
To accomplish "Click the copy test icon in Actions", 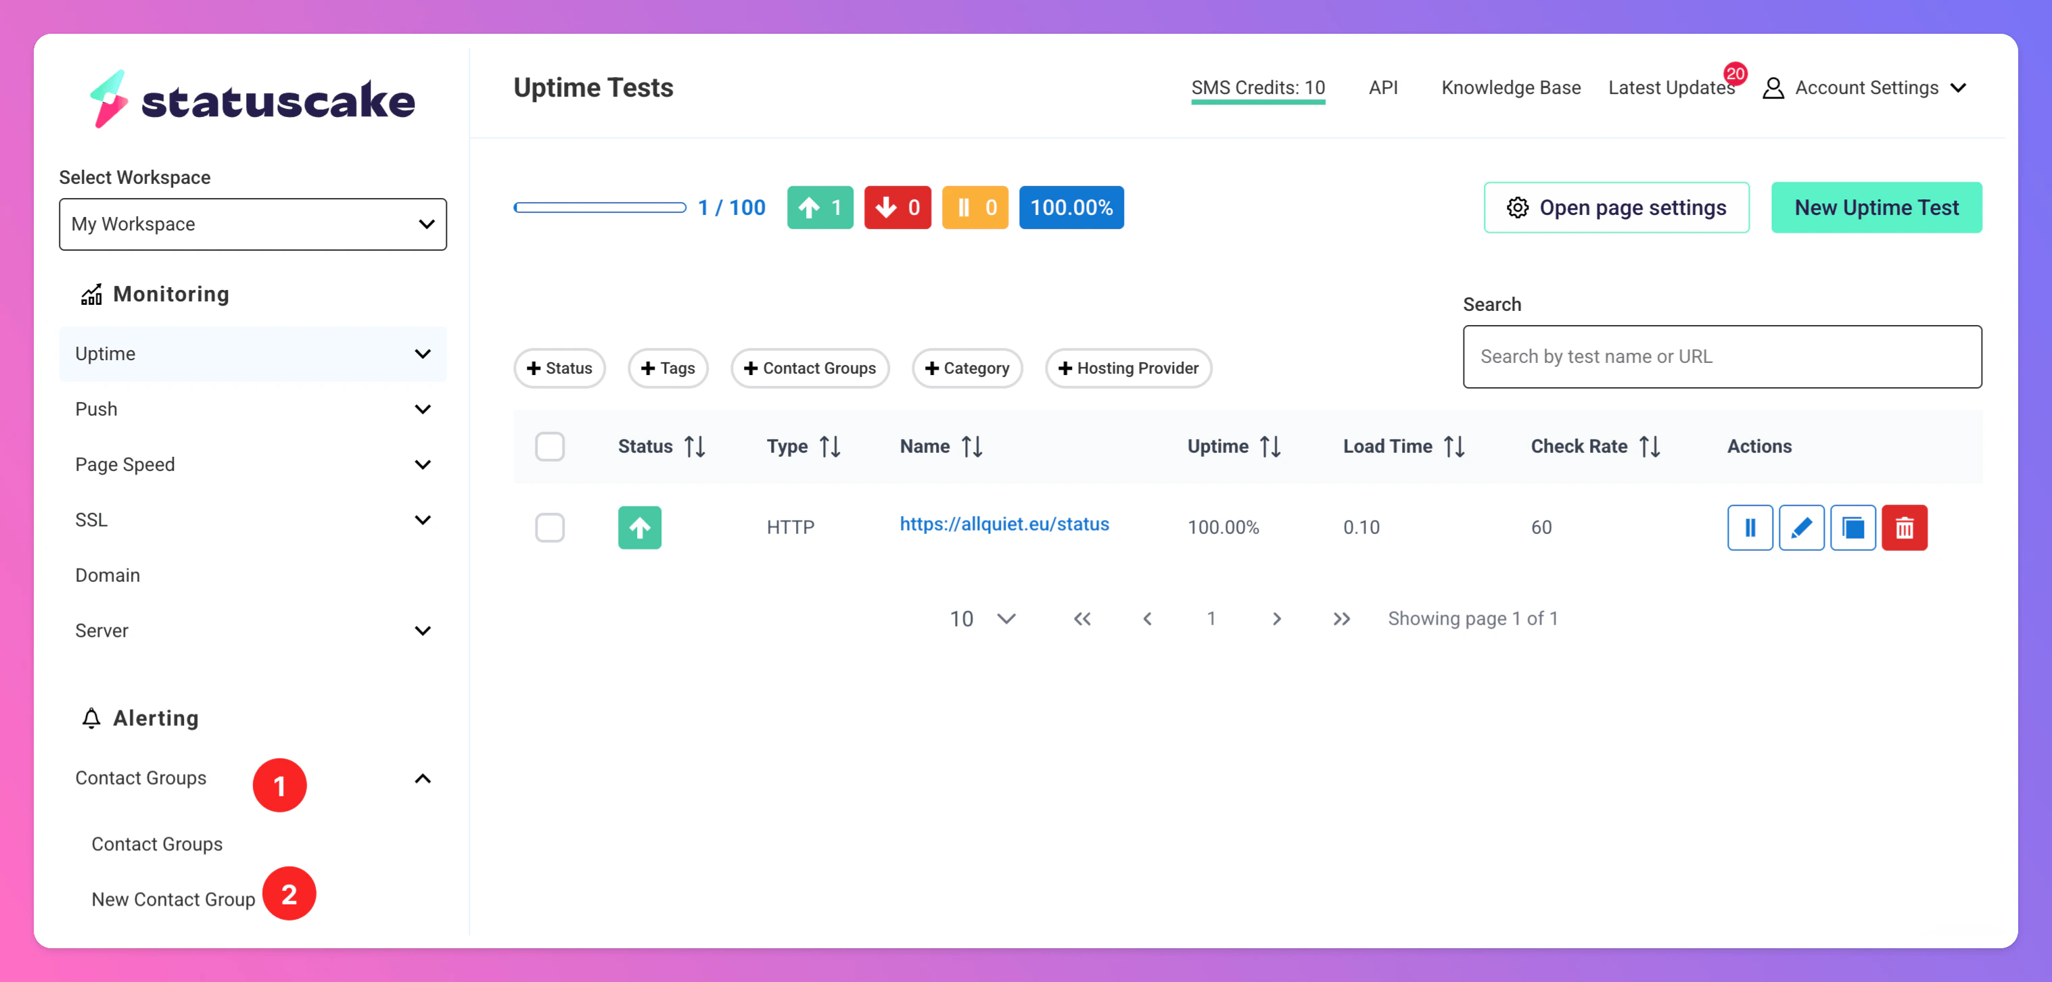I will [x=1852, y=526].
